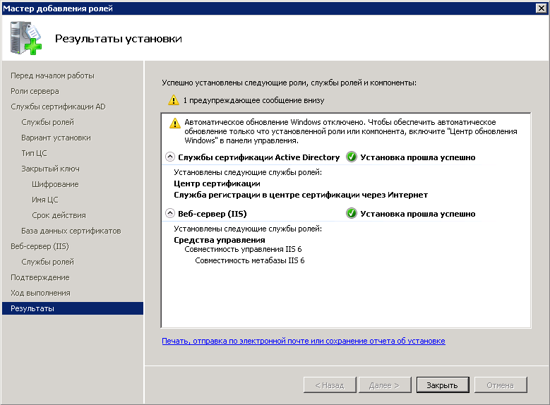Select the 'Ход выполнения' sidebar step
Viewport: 550px width, 405px height.
pyautogui.click(x=40, y=293)
